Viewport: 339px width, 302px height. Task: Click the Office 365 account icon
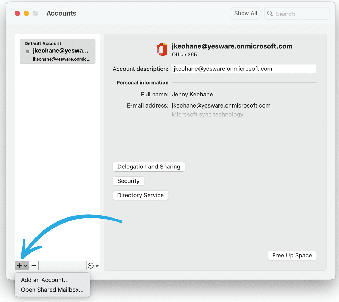tap(162, 50)
